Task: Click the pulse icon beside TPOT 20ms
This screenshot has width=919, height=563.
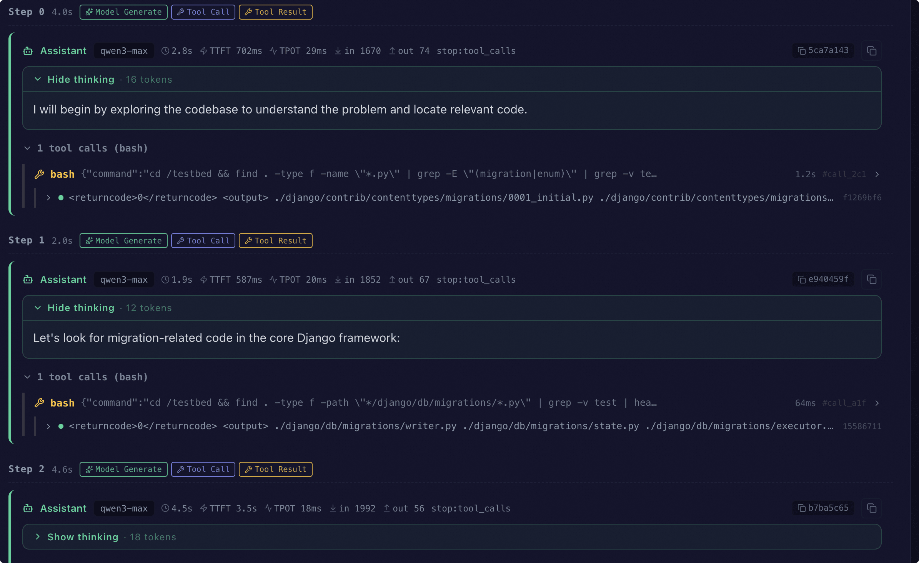Action: click(273, 280)
